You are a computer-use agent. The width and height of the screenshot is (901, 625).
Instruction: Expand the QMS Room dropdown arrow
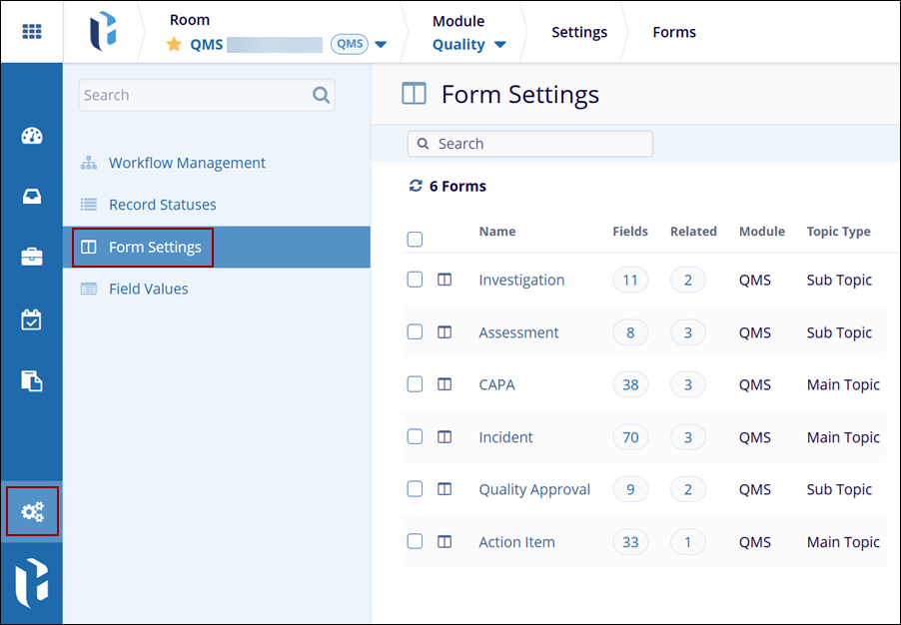tap(381, 45)
